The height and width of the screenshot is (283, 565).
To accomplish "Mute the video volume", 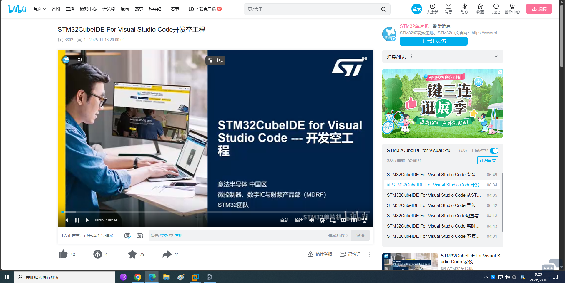I will (x=312, y=220).
